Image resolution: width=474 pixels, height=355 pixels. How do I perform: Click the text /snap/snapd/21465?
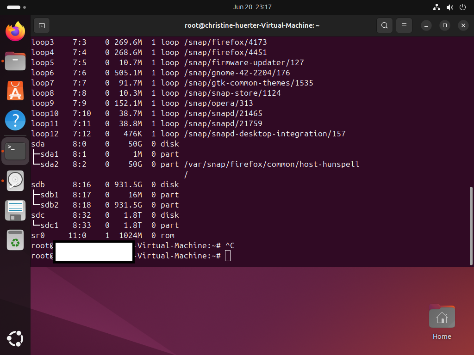pyautogui.click(x=223, y=113)
